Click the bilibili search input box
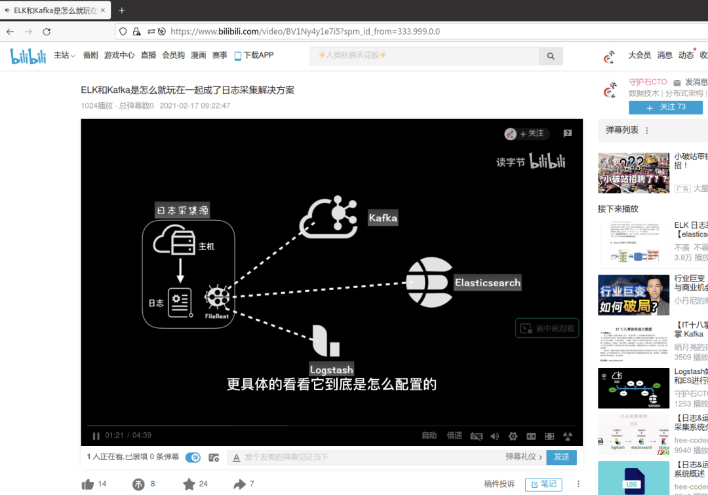708x495 pixels. point(424,56)
